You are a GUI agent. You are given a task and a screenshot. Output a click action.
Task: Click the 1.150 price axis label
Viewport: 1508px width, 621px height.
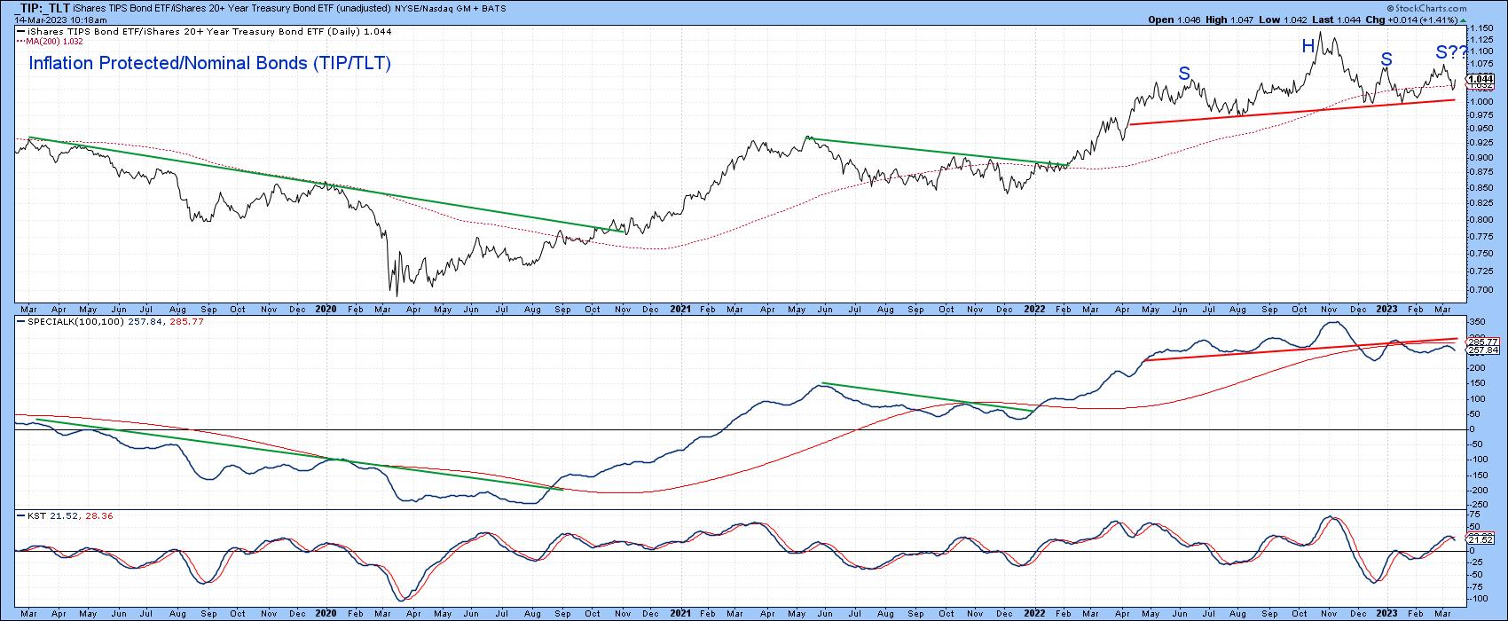(1481, 29)
